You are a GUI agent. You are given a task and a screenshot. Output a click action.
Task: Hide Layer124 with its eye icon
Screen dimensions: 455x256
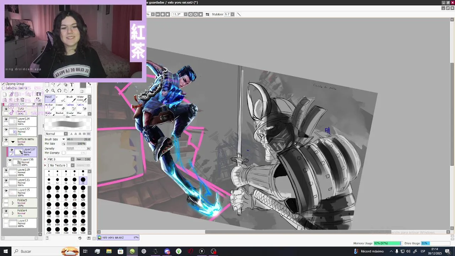6,120
